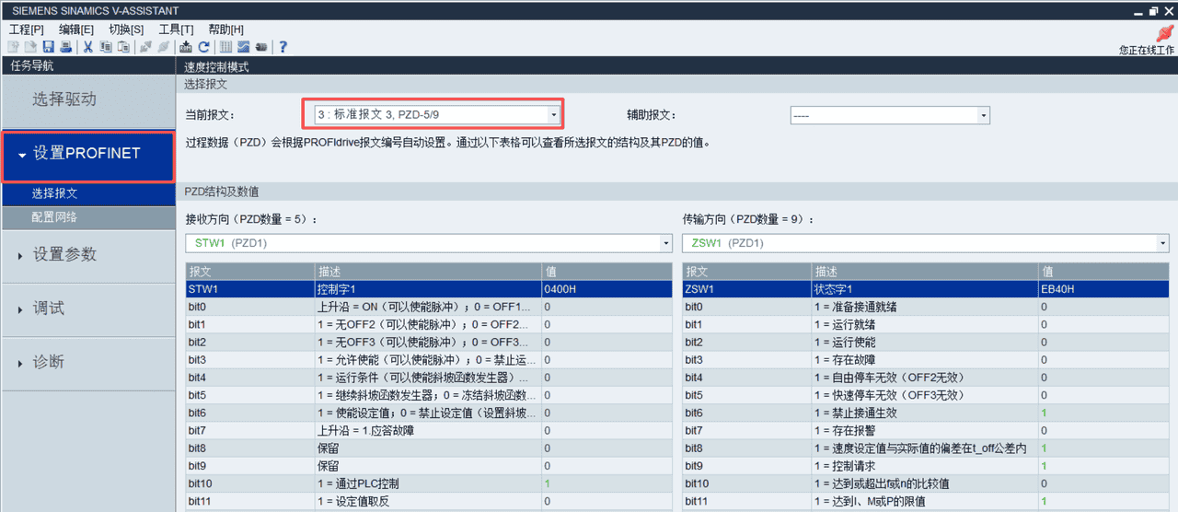Collapse the 设置PROFINET navigation section
Screen dimensions: 1178x512
[87, 154]
